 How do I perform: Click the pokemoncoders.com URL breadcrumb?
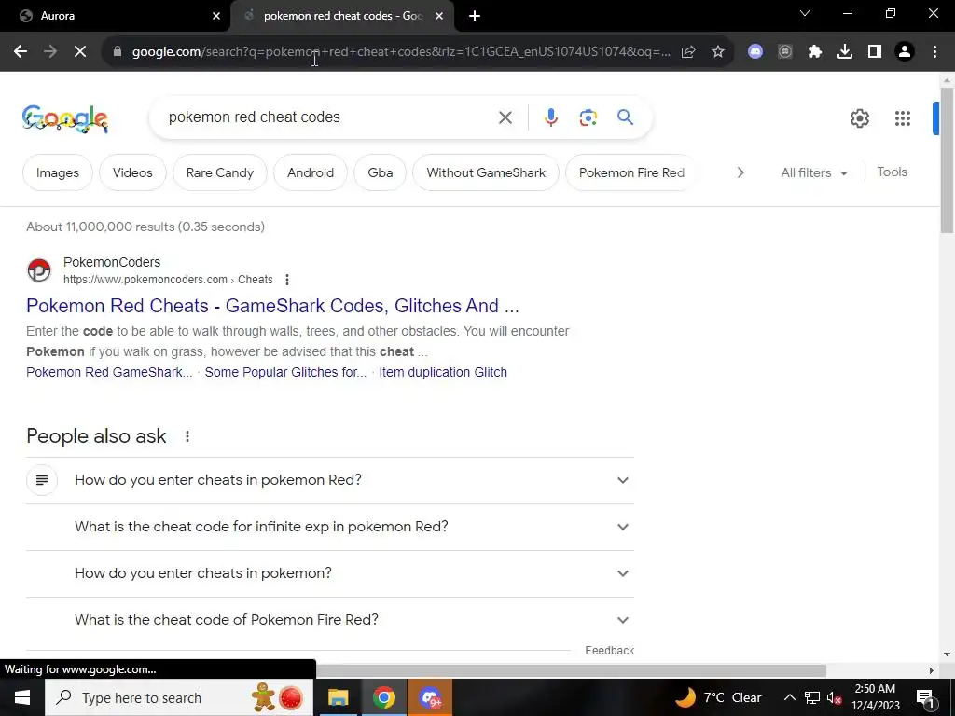[x=168, y=280]
